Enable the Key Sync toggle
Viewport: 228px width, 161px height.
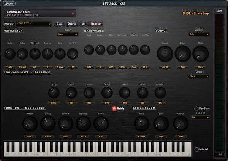(x=196, y=109)
